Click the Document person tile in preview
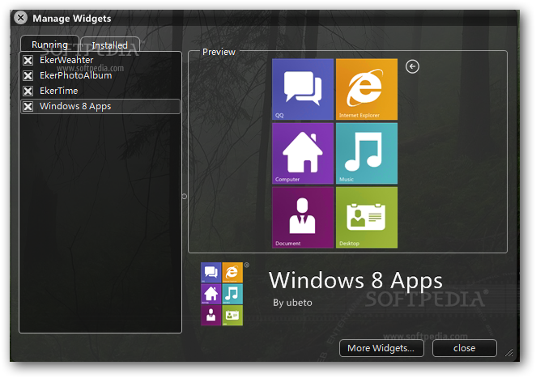The image size is (536, 378). [303, 218]
